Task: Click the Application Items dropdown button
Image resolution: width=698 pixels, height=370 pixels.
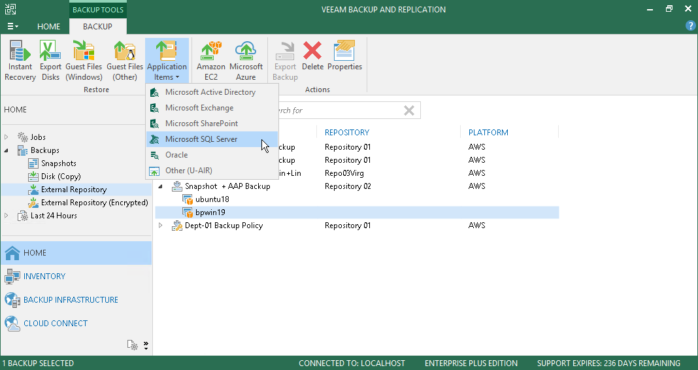Action: click(x=167, y=61)
